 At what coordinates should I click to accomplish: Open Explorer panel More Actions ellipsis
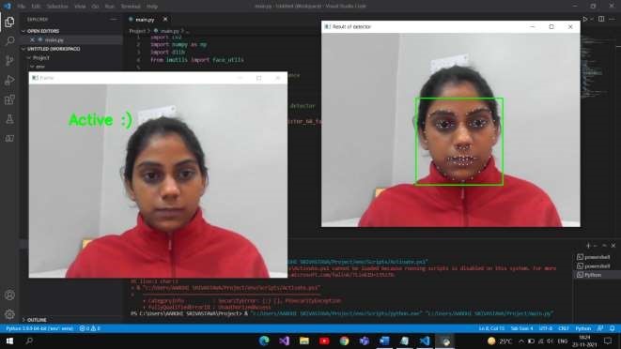point(114,19)
